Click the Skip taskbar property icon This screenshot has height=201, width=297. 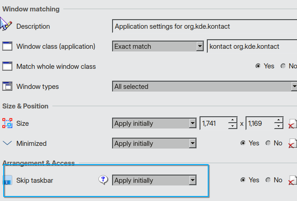click(x=7, y=180)
